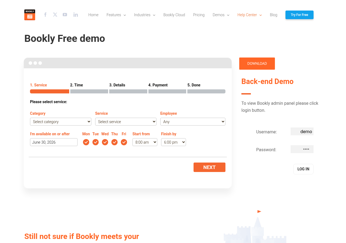Expand the Demos menu
Image resolution: width=346 pixels, height=243 pixels.
tap(221, 15)
